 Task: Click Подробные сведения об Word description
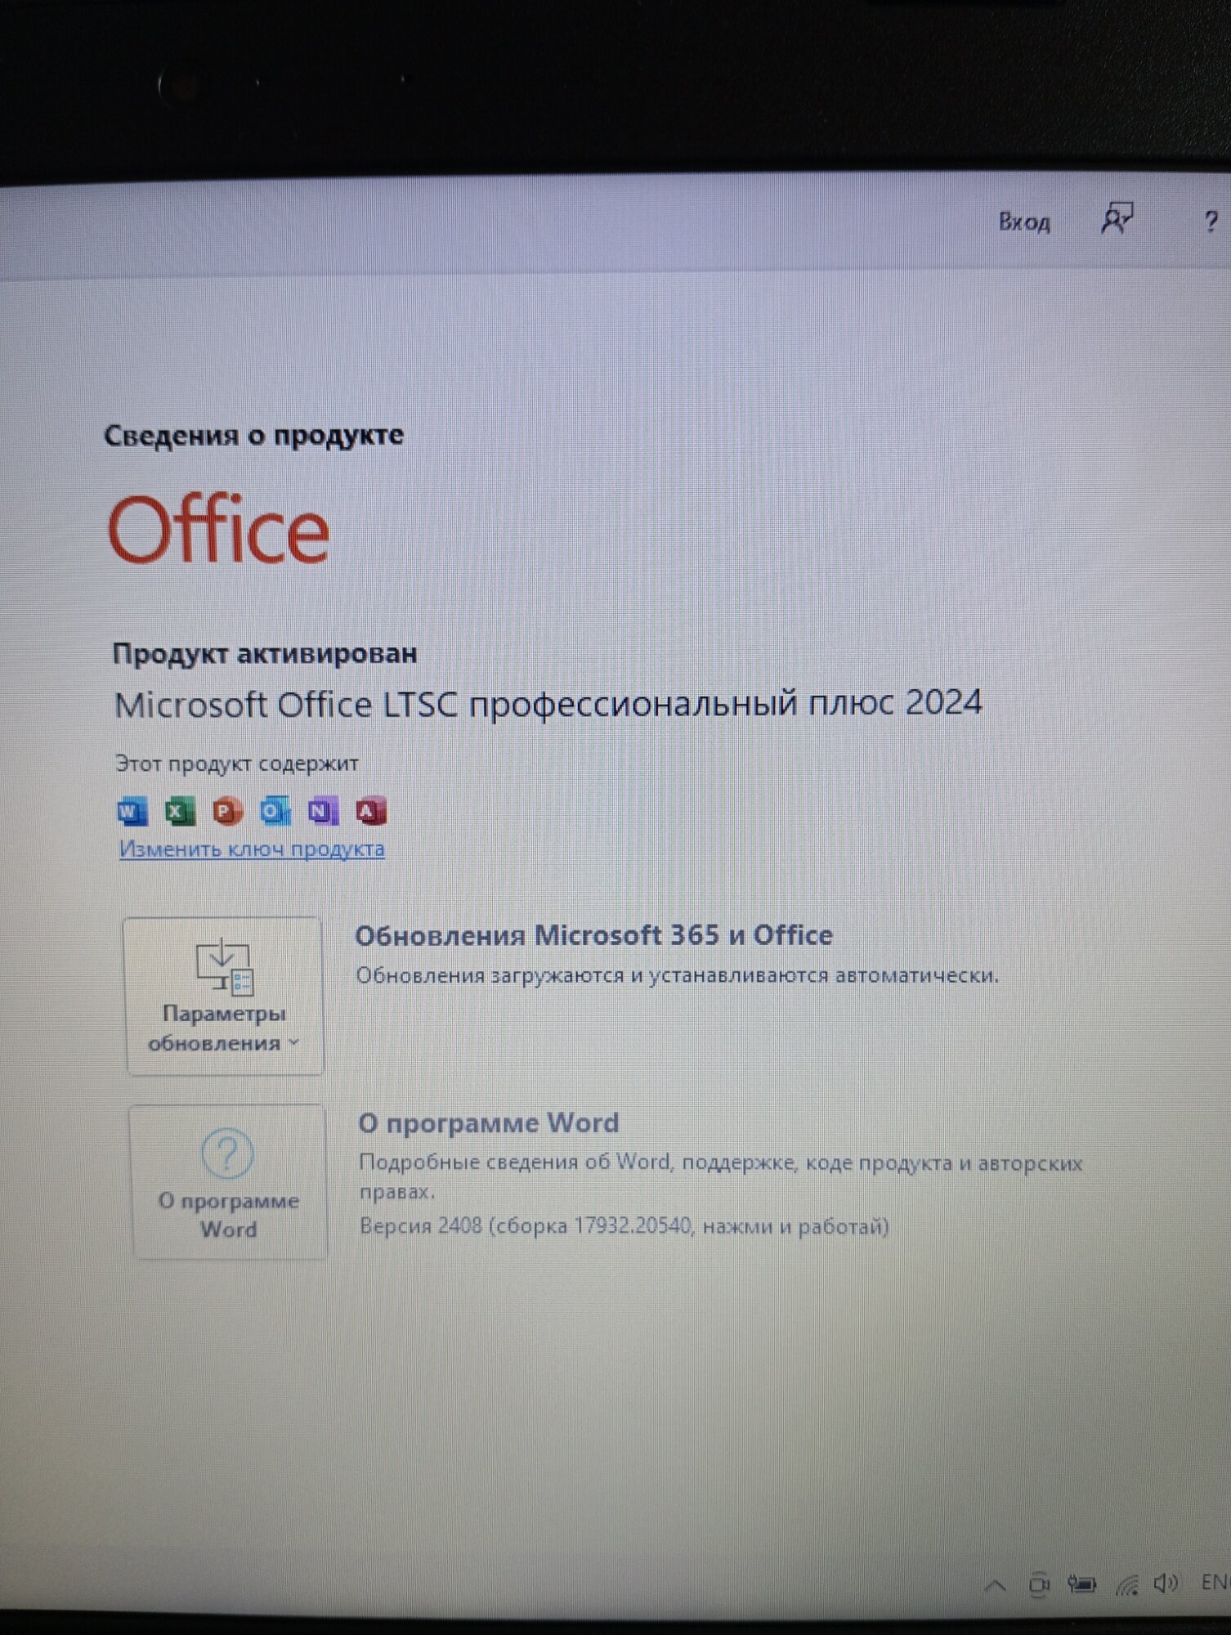pos(720,1176)
